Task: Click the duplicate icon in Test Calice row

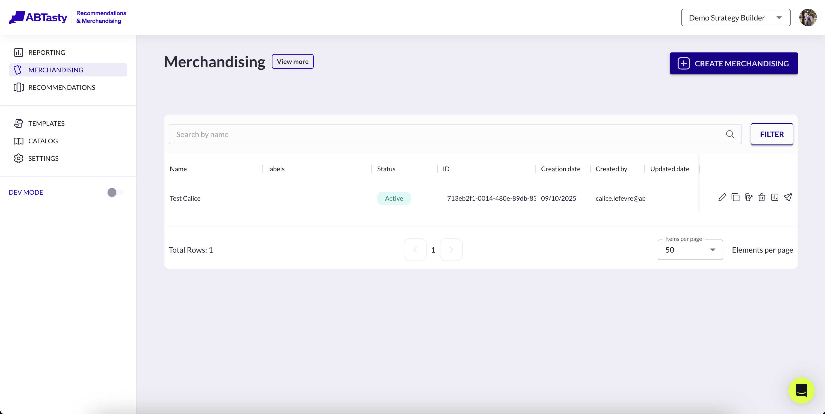Action: click(x=735, y=197)
